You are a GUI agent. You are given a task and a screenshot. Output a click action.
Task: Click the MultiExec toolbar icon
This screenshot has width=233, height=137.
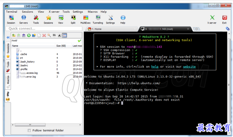(86, 19)
